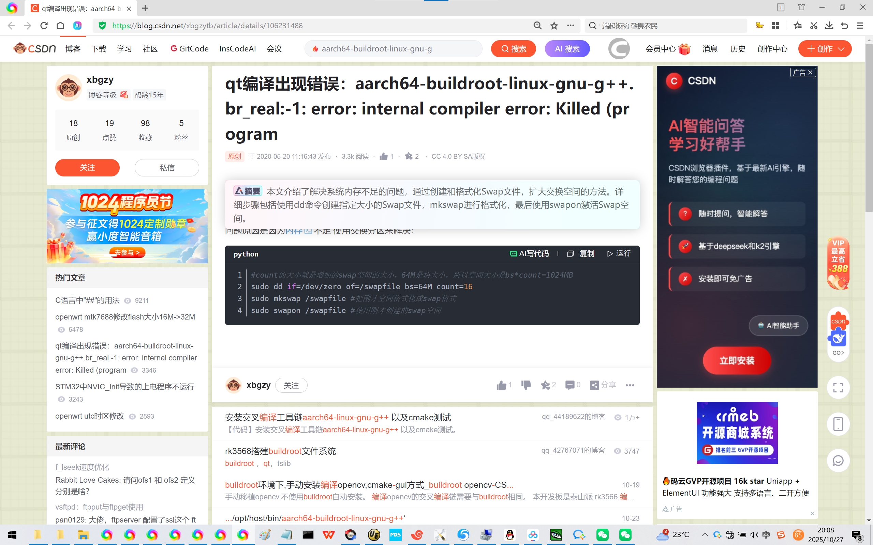Open the GitCode navigation item
Viewport: 873px width, 545px height.
point(189,49)
